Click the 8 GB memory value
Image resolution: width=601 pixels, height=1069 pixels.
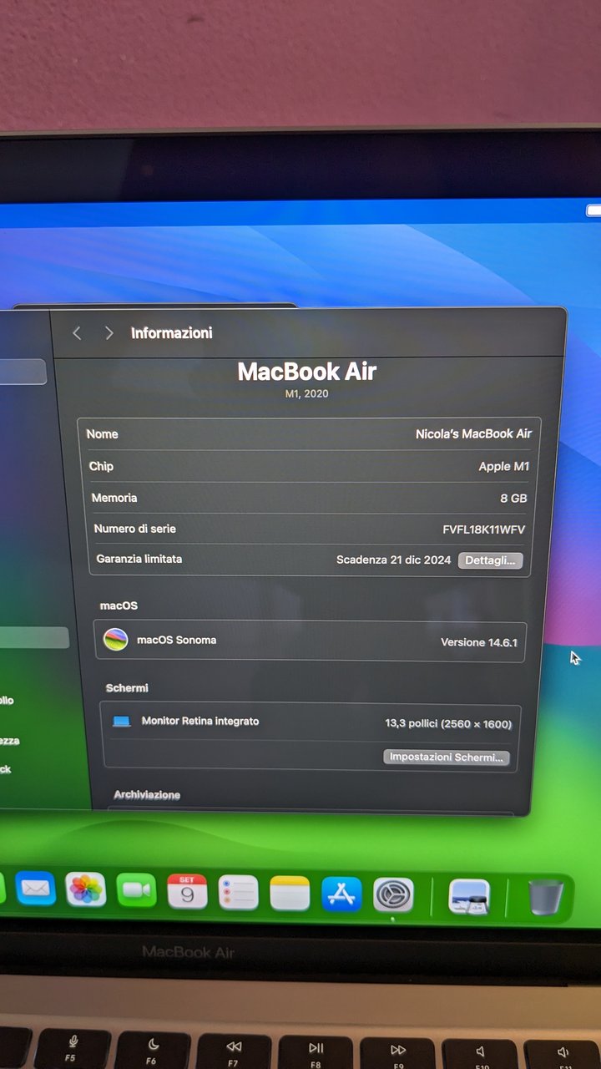tap(513, 498)
